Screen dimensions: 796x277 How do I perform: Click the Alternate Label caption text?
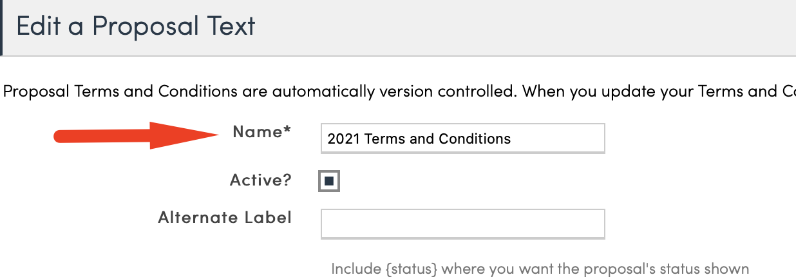pyautogui.click(x=225, y=217)
